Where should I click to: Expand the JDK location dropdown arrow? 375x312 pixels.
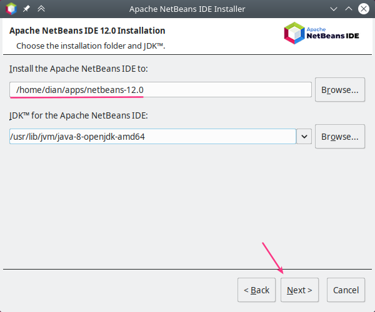coord(304,136)
